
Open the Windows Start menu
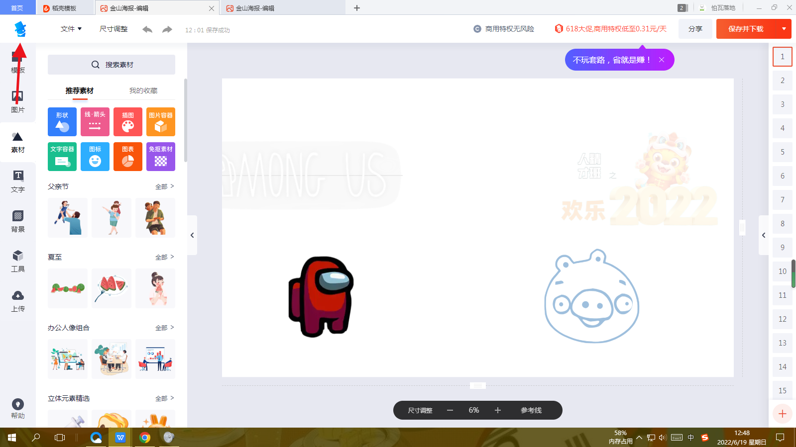[12, 438]
